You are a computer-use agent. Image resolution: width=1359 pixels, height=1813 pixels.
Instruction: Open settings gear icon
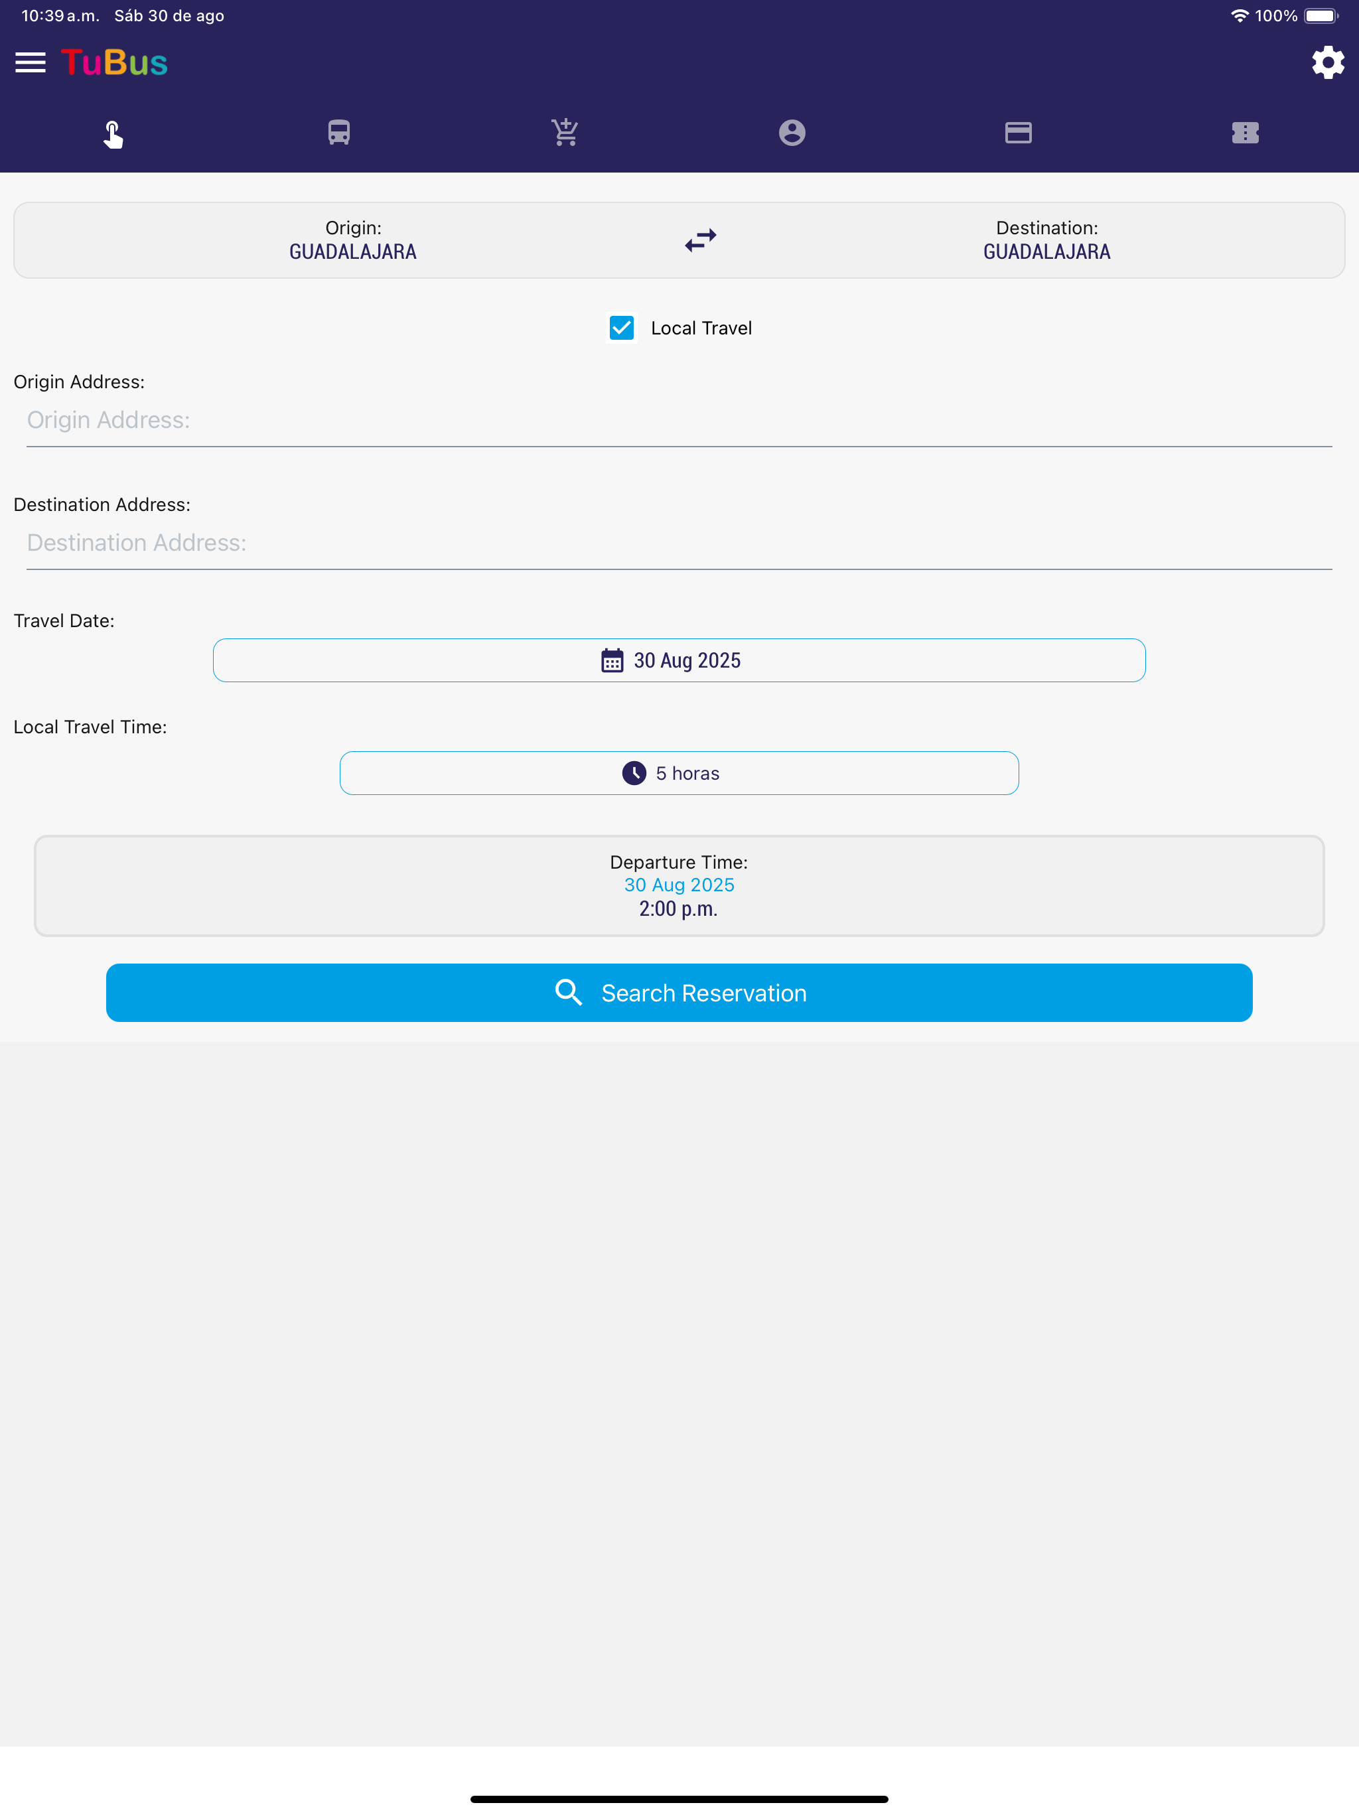(x=1328, y=62)
